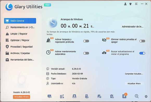Close the Glary Utilities window
Screen dimensions: 151x102
click(x=146, y=4)
